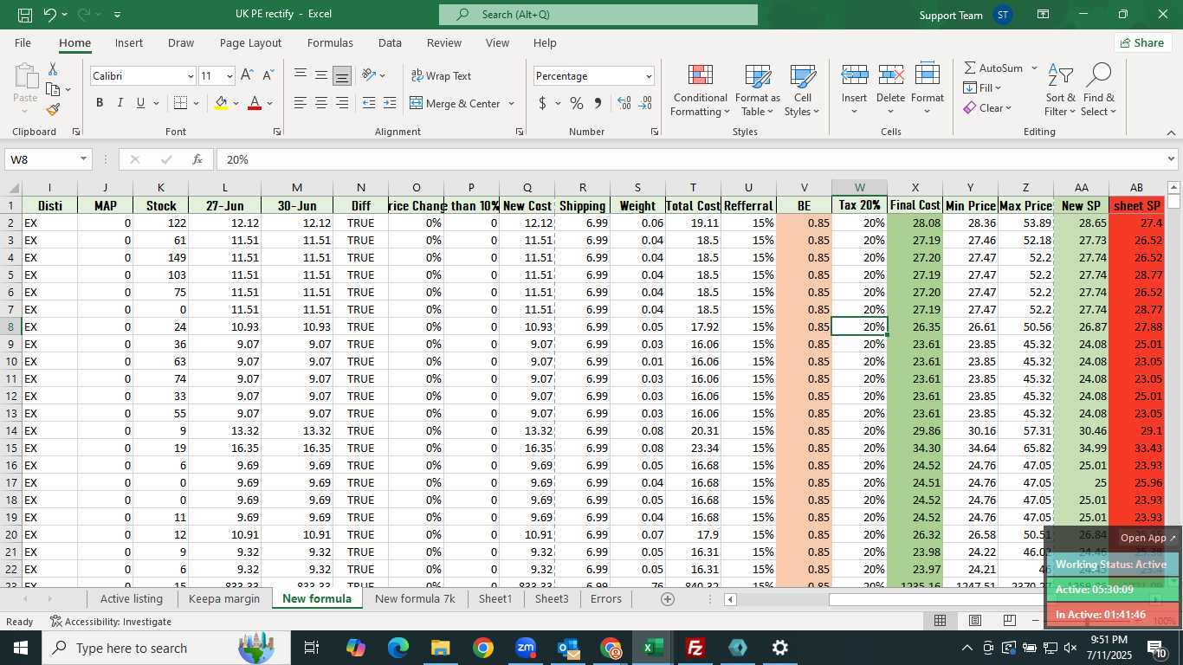The height and width of the screenshot is (665, 1183).
Task: Open Outlook from the taskbar
Action: (568, 648)
